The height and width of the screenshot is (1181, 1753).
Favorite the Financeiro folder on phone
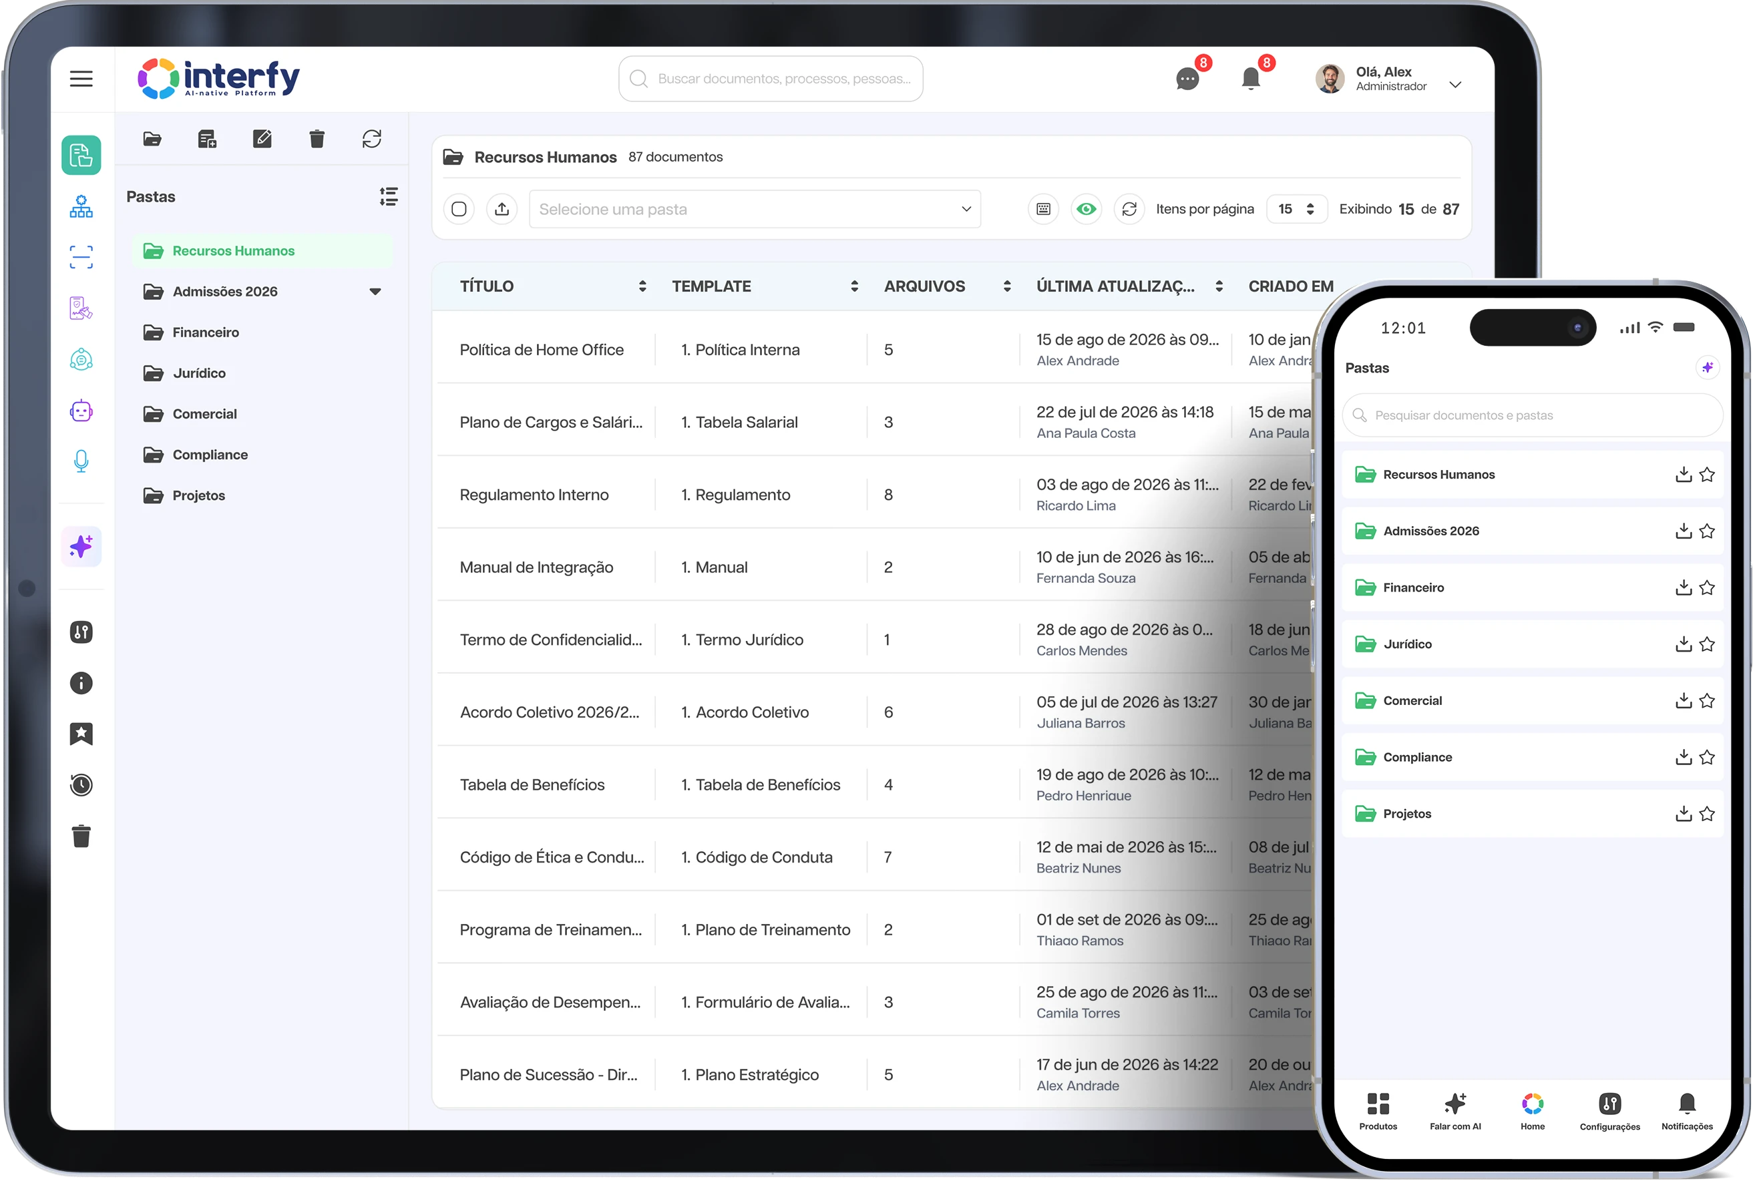click(x=1707, y=587)
